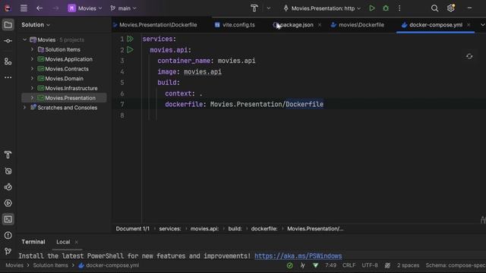
Task: Expand Movies.Domain project
Action: click(32, 78)
